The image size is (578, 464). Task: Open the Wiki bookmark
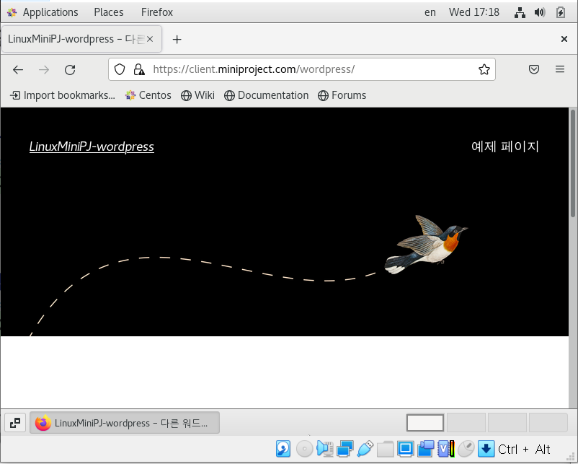coord(197,95)
